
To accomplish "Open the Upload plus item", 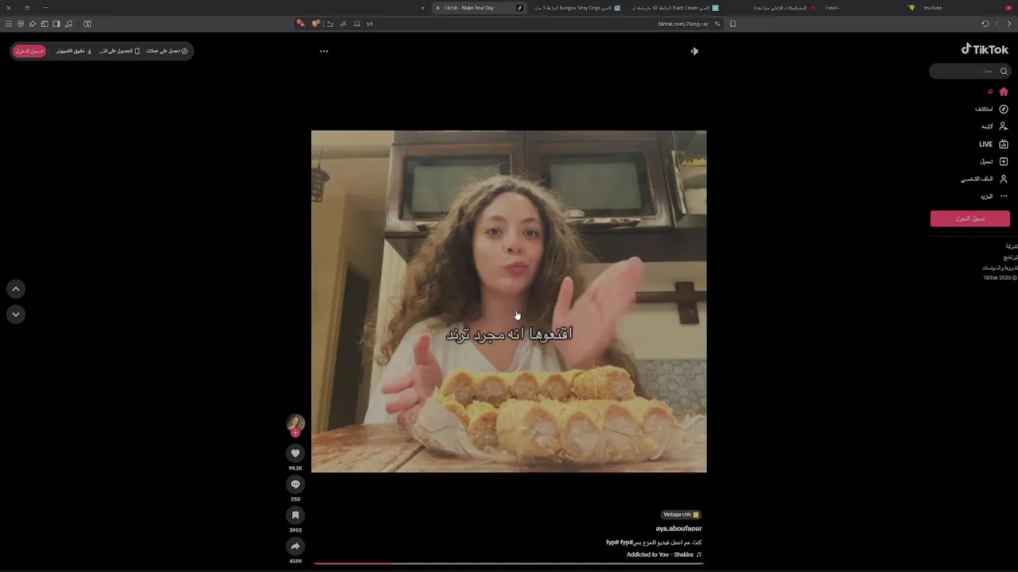I will [994, 161].
